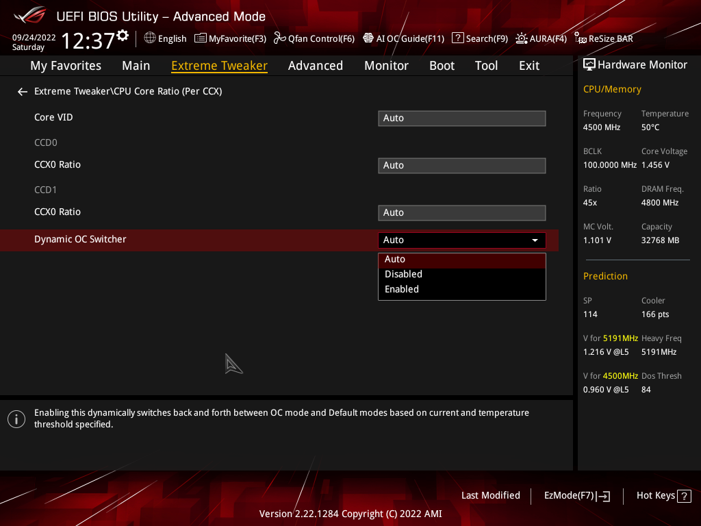Click Last Modified button
The width and height of the screenshot is (701, 526).
[x=490, y=495]
